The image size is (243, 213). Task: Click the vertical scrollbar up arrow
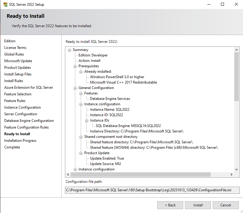(236, 49)
